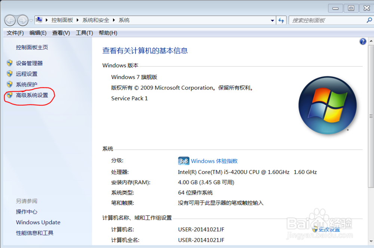
Task: Click shield icon next to 系统保护
Action: tap(10, 84)
